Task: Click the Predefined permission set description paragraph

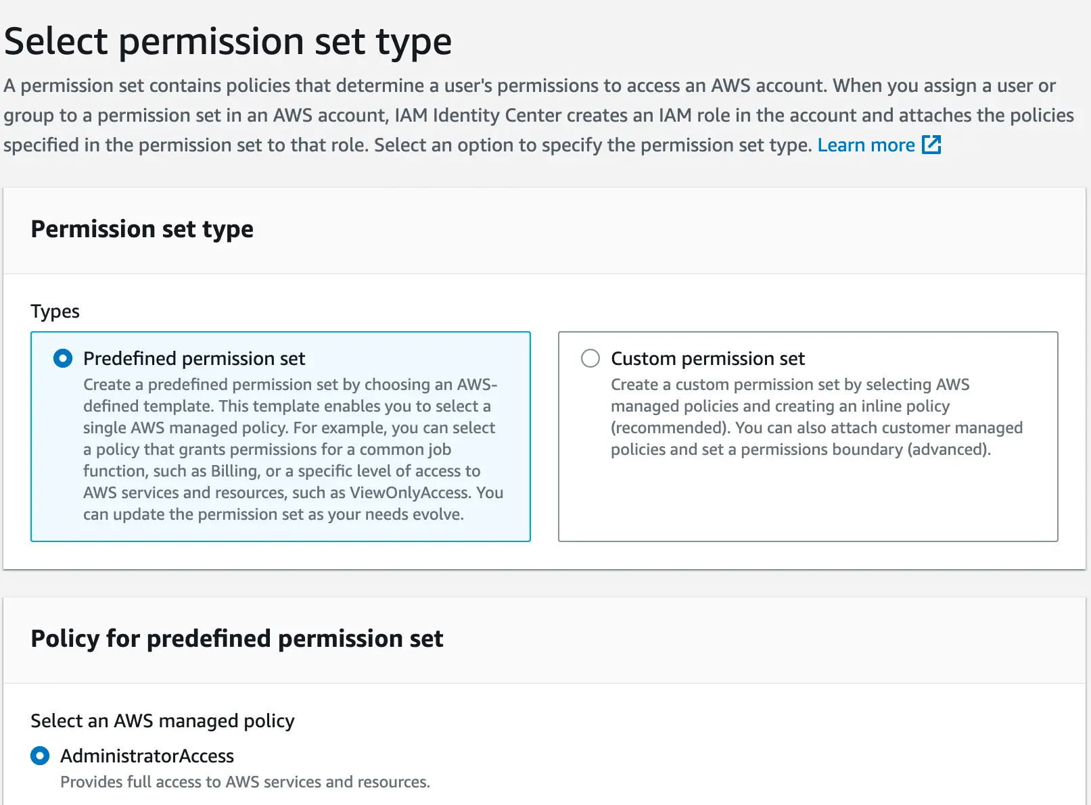Action: pyautogui.click(x=291, y=449)
